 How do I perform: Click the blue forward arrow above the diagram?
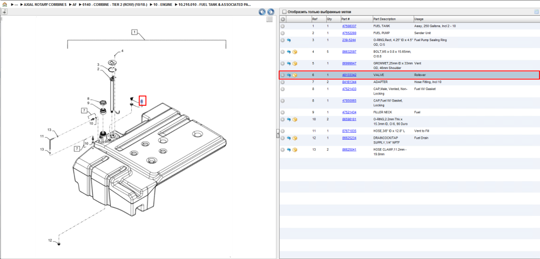271,12
